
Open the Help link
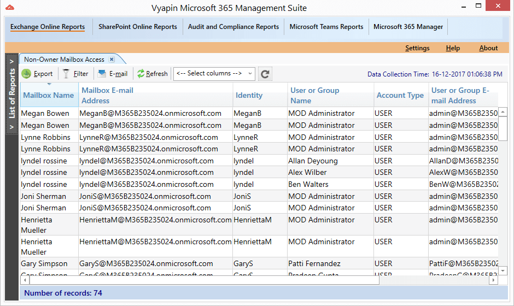point(453,48)
